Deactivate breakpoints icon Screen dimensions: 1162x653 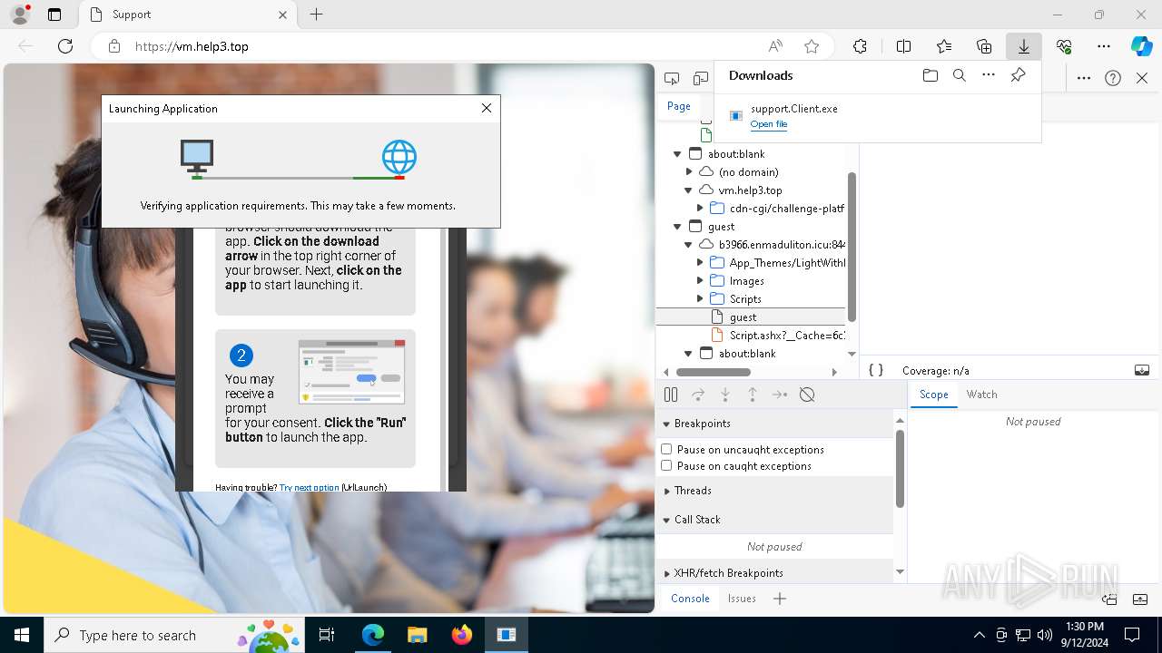click(807, 395)
